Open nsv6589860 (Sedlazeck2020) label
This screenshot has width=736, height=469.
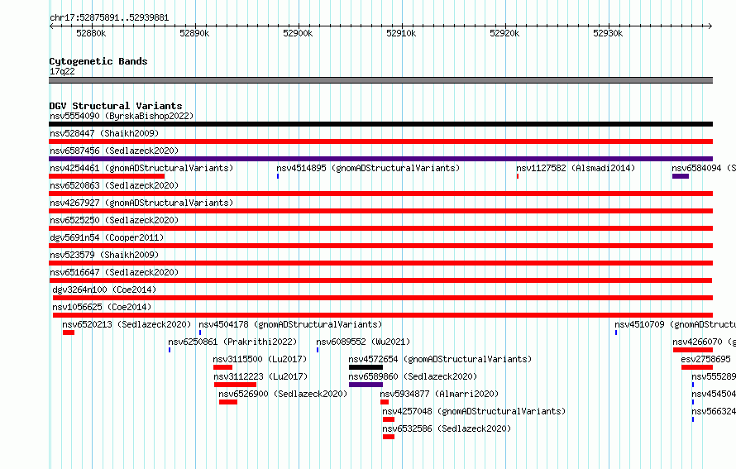(x=413, y=376)
